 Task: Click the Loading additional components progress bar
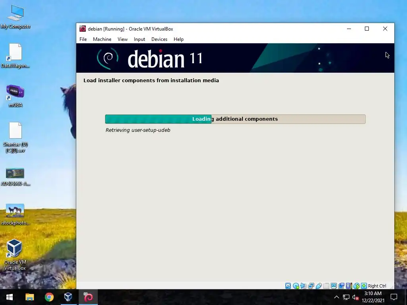point(235,119)
